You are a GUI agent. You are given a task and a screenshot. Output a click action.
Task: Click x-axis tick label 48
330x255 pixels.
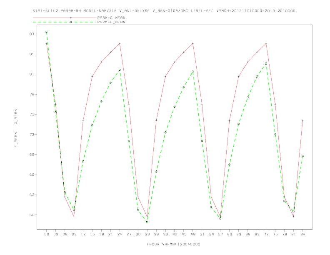pos(193,234)
